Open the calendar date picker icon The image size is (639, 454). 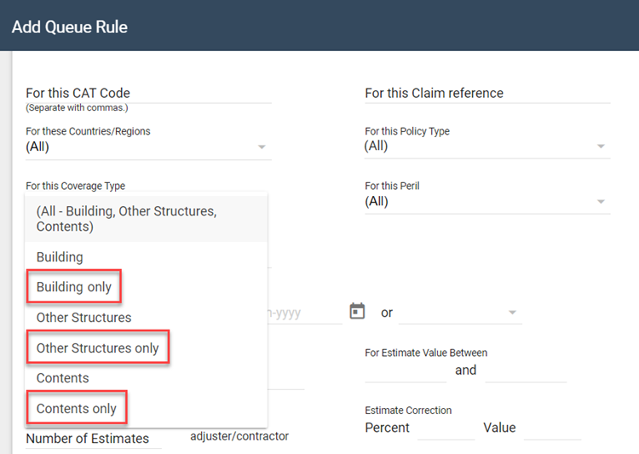(x=358, y=312)
